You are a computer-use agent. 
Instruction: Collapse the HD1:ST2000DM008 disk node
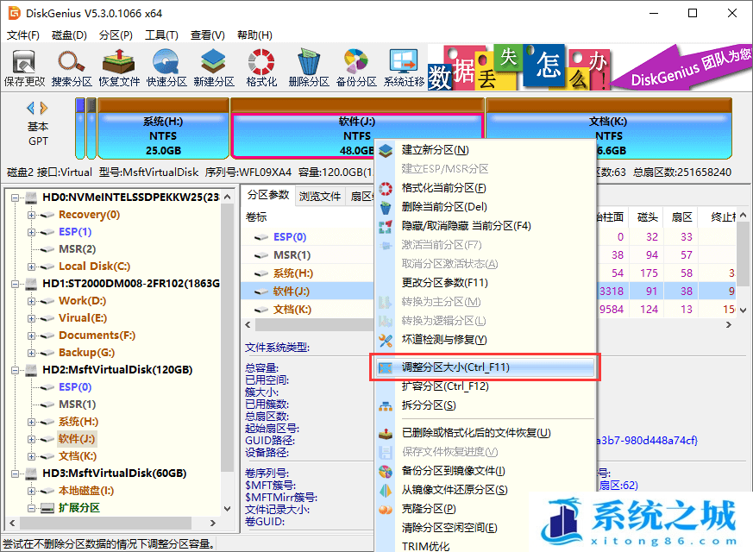[x=16, y=284]
